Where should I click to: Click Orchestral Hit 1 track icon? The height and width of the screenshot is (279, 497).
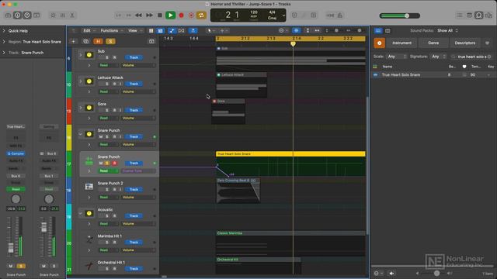[x=89, y=266]
